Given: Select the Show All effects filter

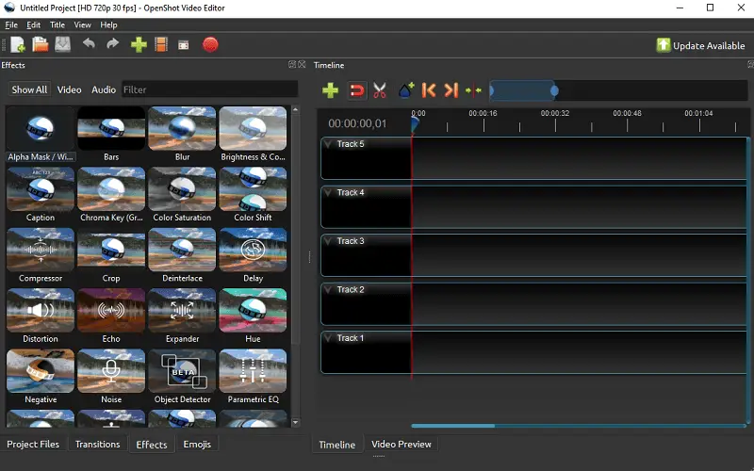Looking at the screenshot, I should 29,89.
